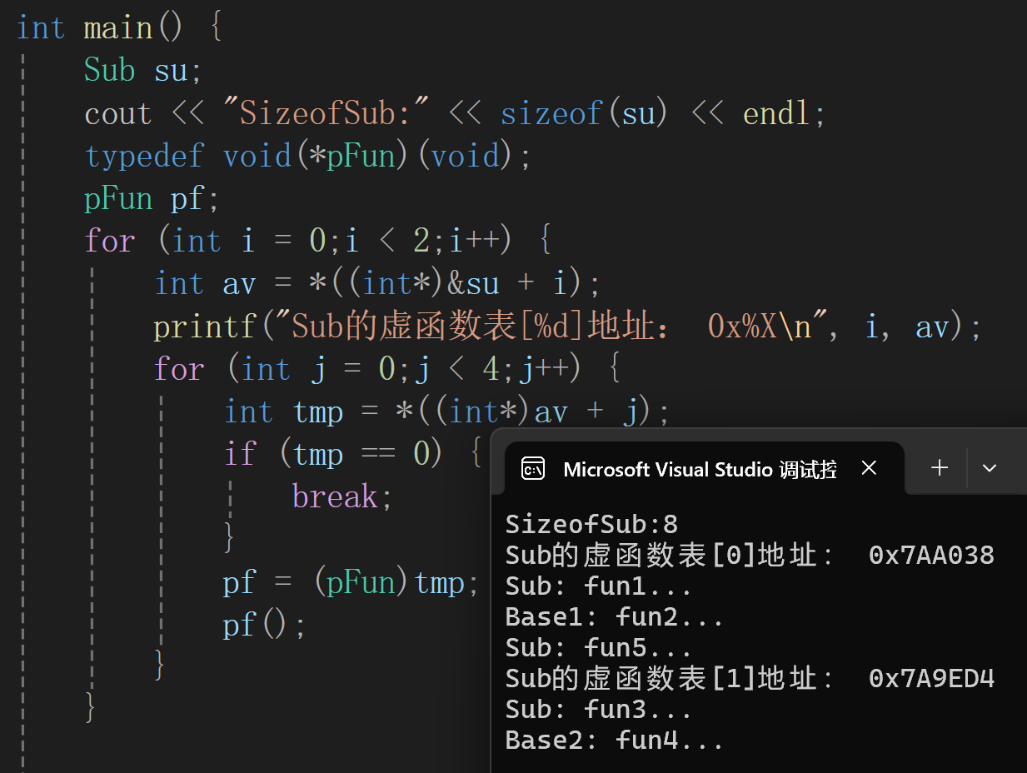1027x773 pixels.
Task: Click address 0x7A9ED4 in console output
Action: click(x=931, y=678)
